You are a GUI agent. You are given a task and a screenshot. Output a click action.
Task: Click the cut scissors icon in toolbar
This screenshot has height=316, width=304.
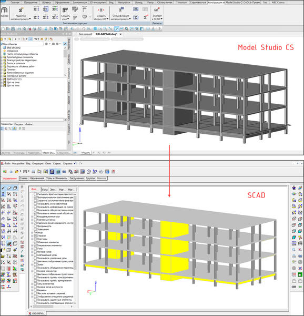click(x=46, y=29)
